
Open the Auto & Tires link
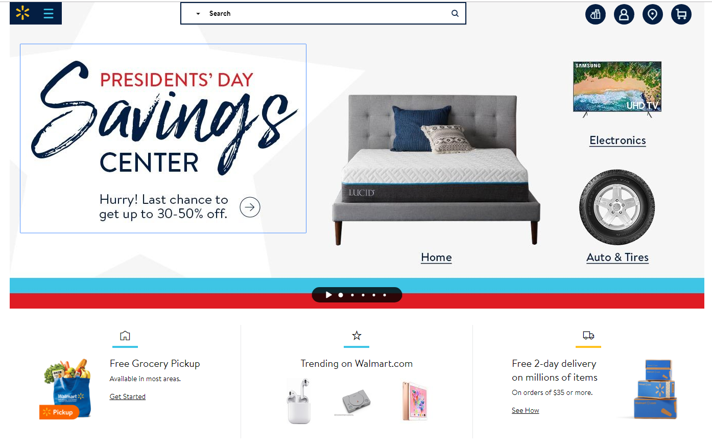click(x=618, y=257)
